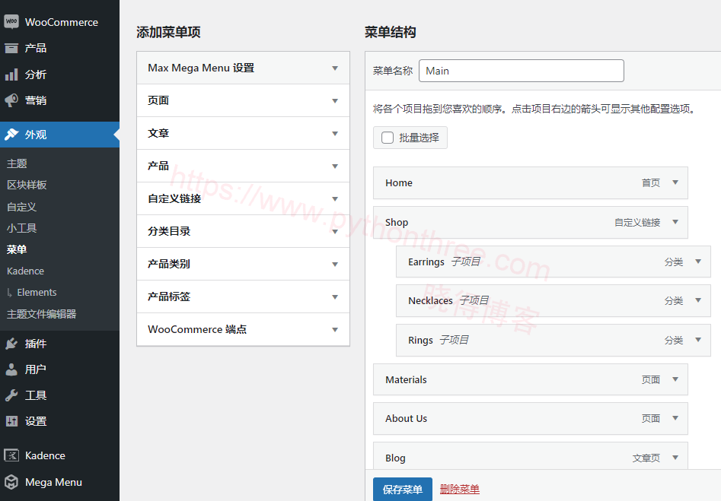
Task: Open the Home menu item settings arrow
Action: (x=675, y=182)
